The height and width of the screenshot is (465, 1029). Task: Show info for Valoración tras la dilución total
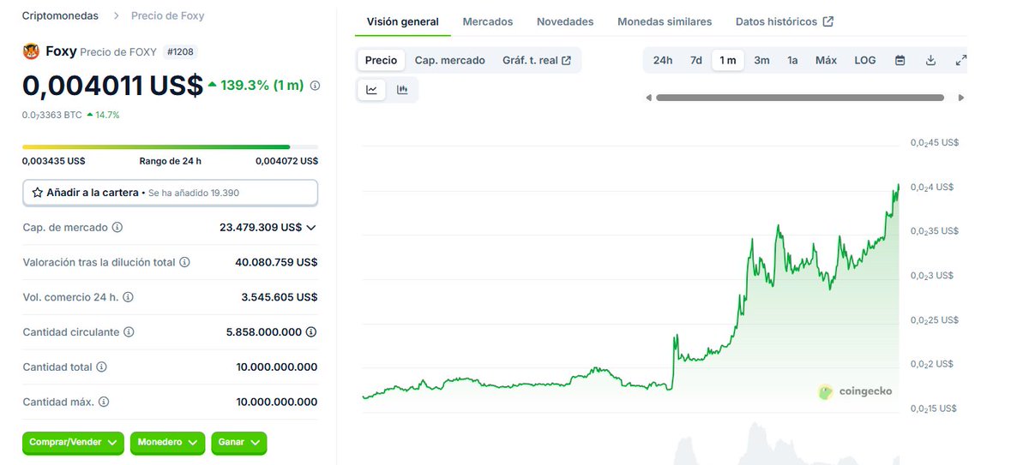[184, 262]
